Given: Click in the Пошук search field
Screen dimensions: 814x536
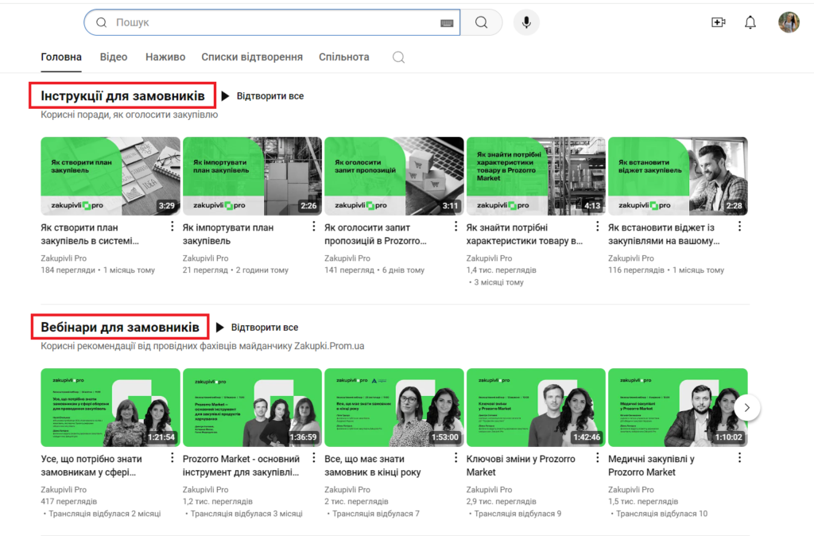Looking at the screenshot, I should (x=270, y=22).
